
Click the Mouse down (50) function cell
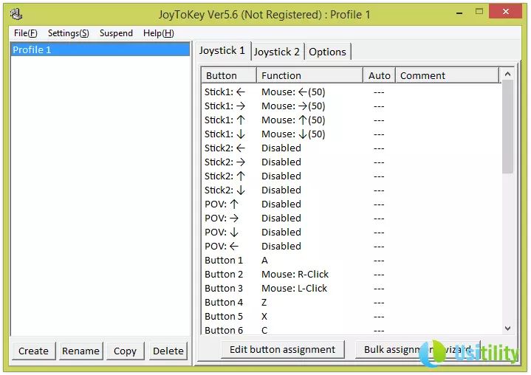293,134
